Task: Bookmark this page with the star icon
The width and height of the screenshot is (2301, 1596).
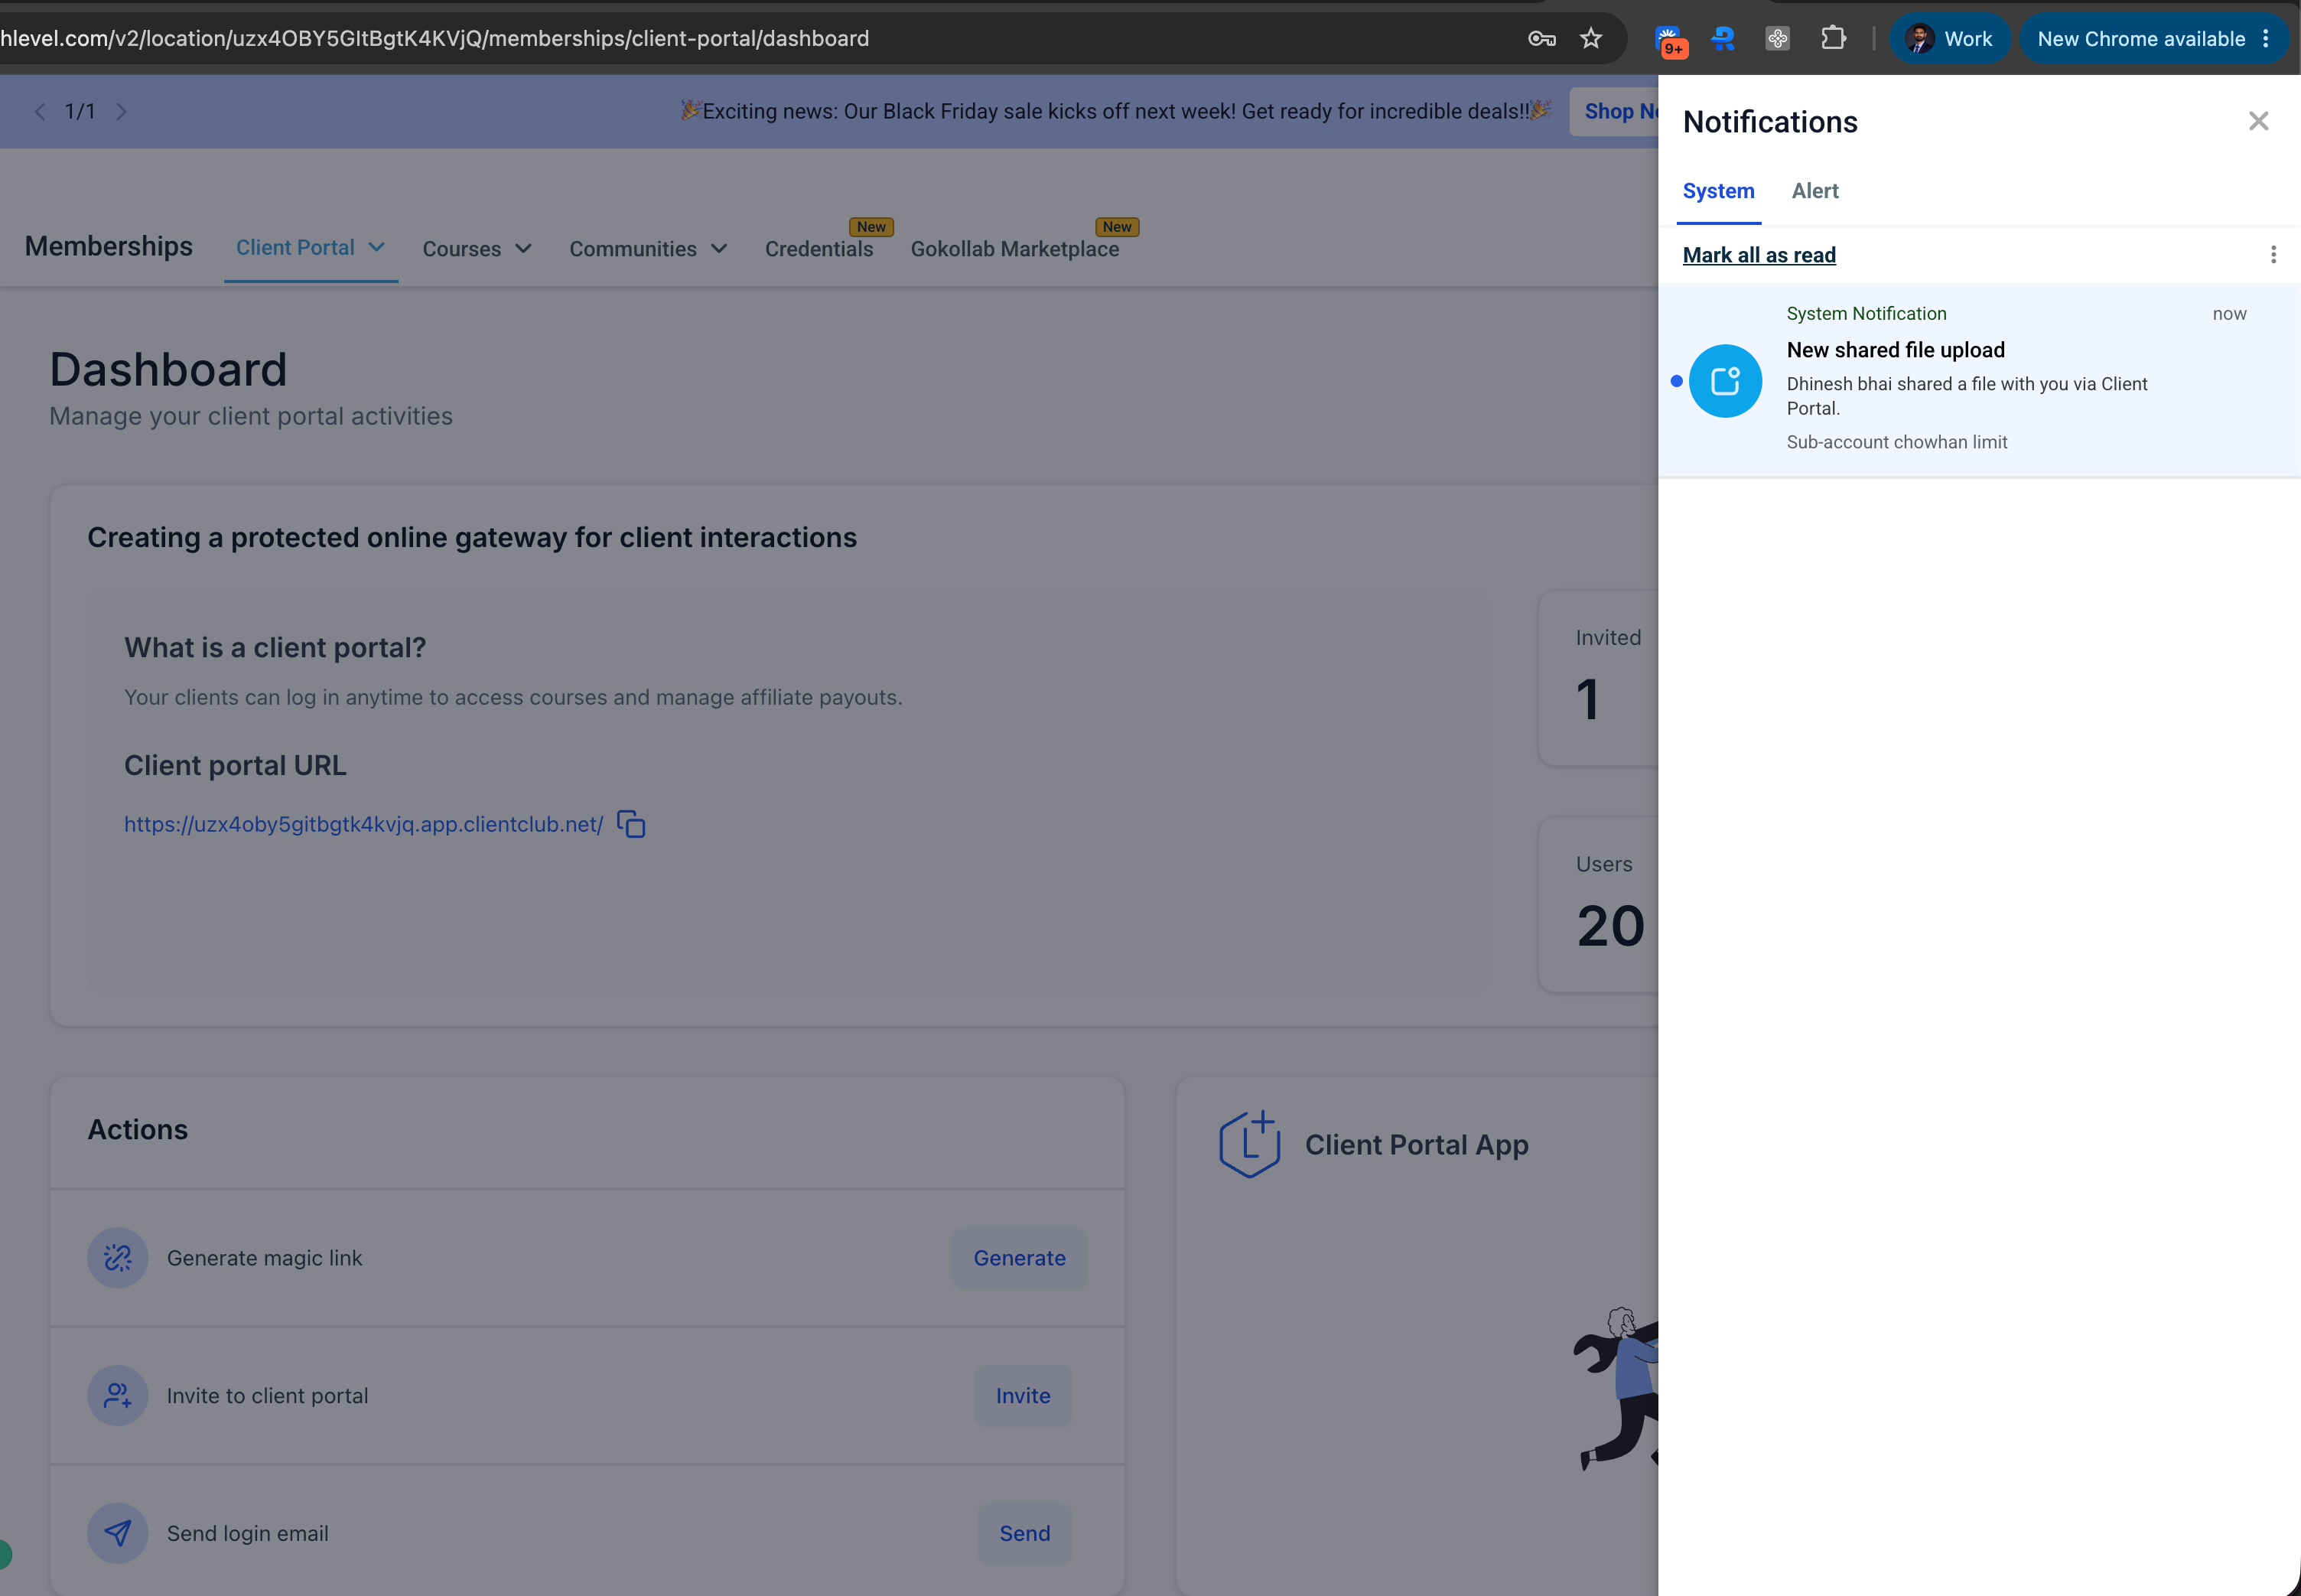Action: [1590, 39]
